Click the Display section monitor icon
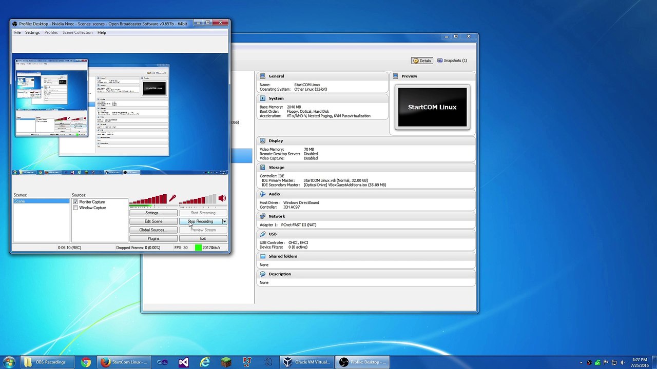This screenshot has height=369, width=657. [x=263, y=140]
